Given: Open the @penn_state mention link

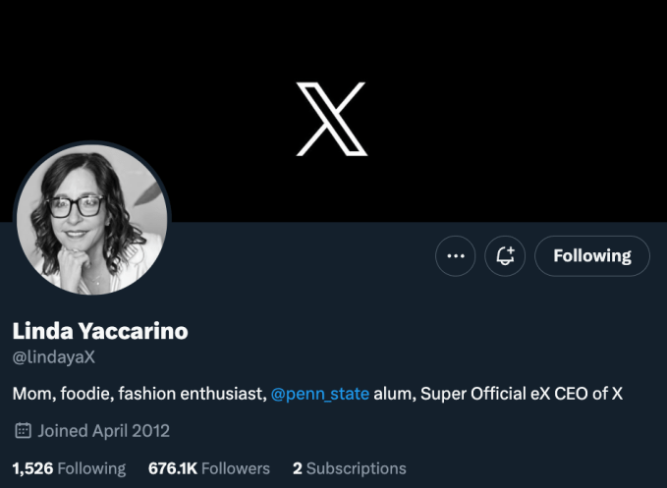Looking at the screenshot, I should [x=320, y=394].
